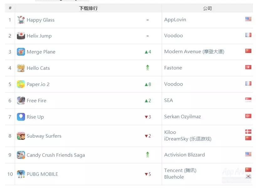Open the Serkan Ozyilmaz publisher link
Image resolution: width=256 pixels, height=188 pixels.
(x=182, y=116)
